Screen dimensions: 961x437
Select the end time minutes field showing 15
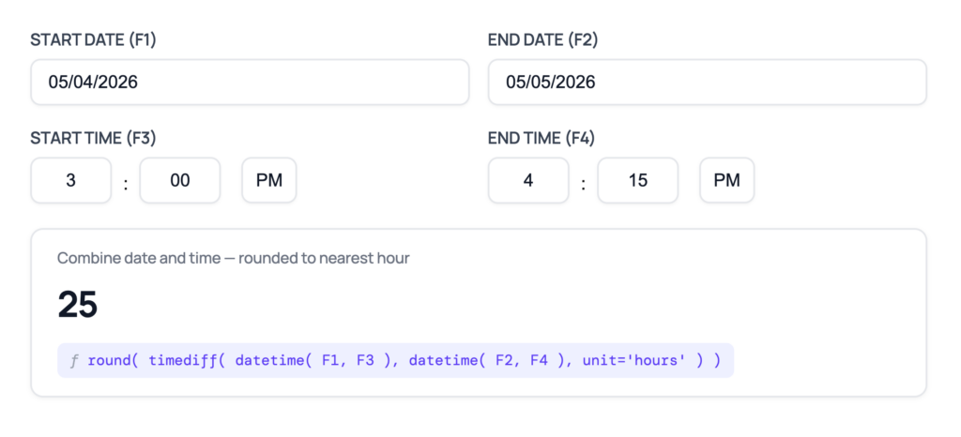[637, 181]
